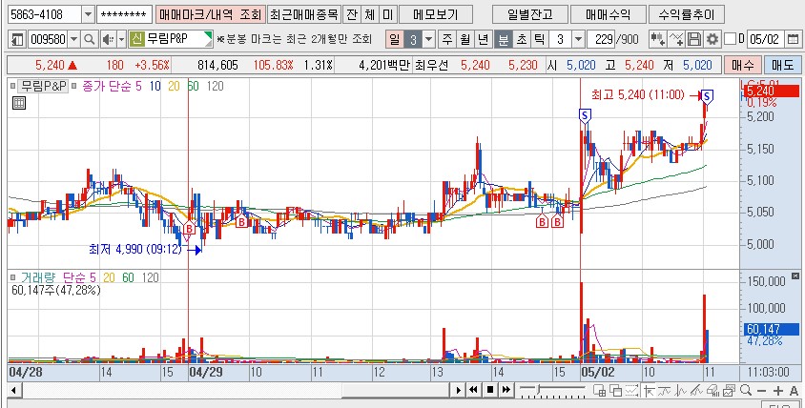Toggle the small square before 무림P&P legend

[12, 86]
